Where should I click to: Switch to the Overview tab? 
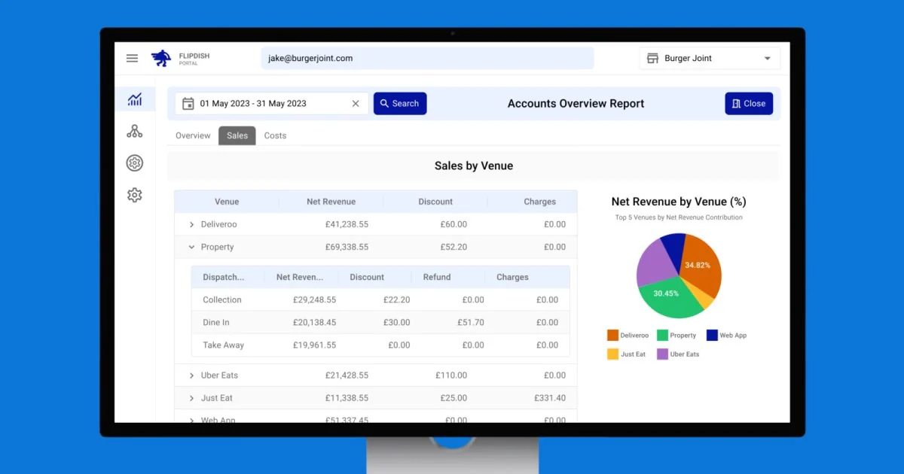[193, 135]
